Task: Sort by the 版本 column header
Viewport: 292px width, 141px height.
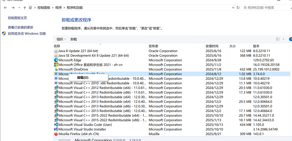Action: click(x=271, y=46)
